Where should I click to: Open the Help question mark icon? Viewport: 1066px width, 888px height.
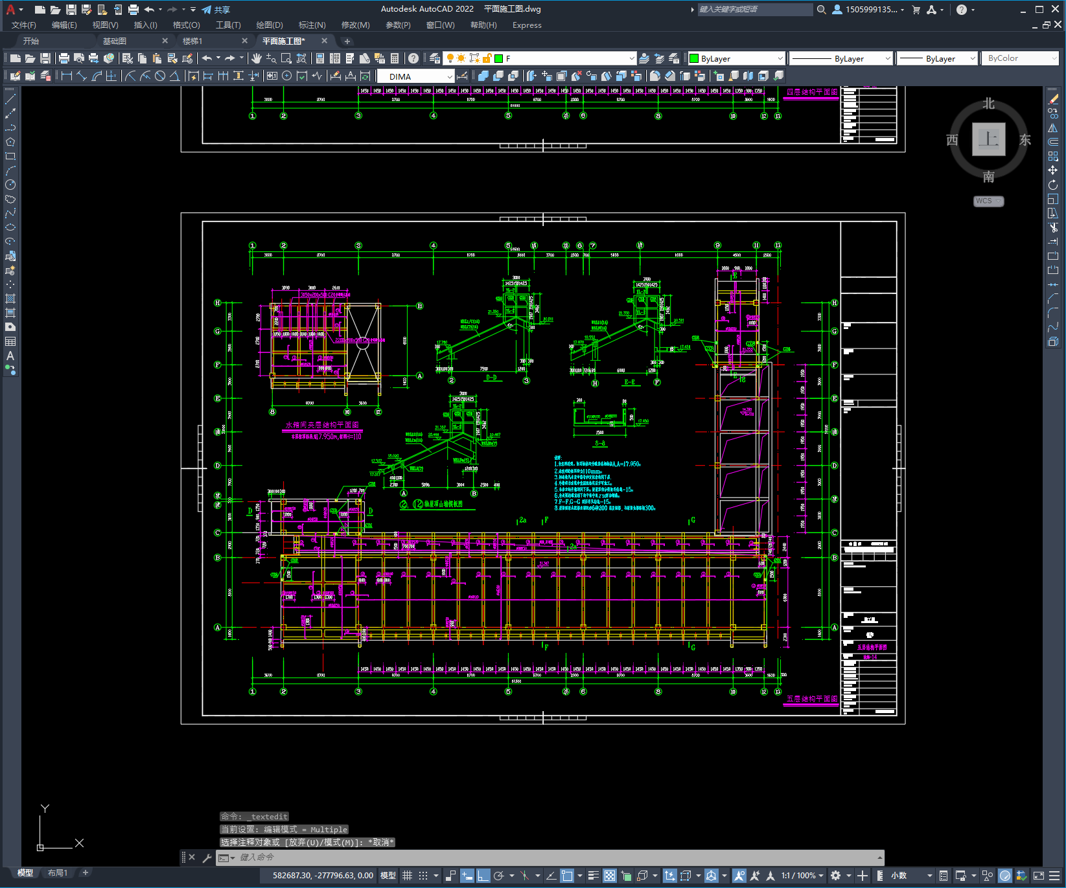click(413, 58)
